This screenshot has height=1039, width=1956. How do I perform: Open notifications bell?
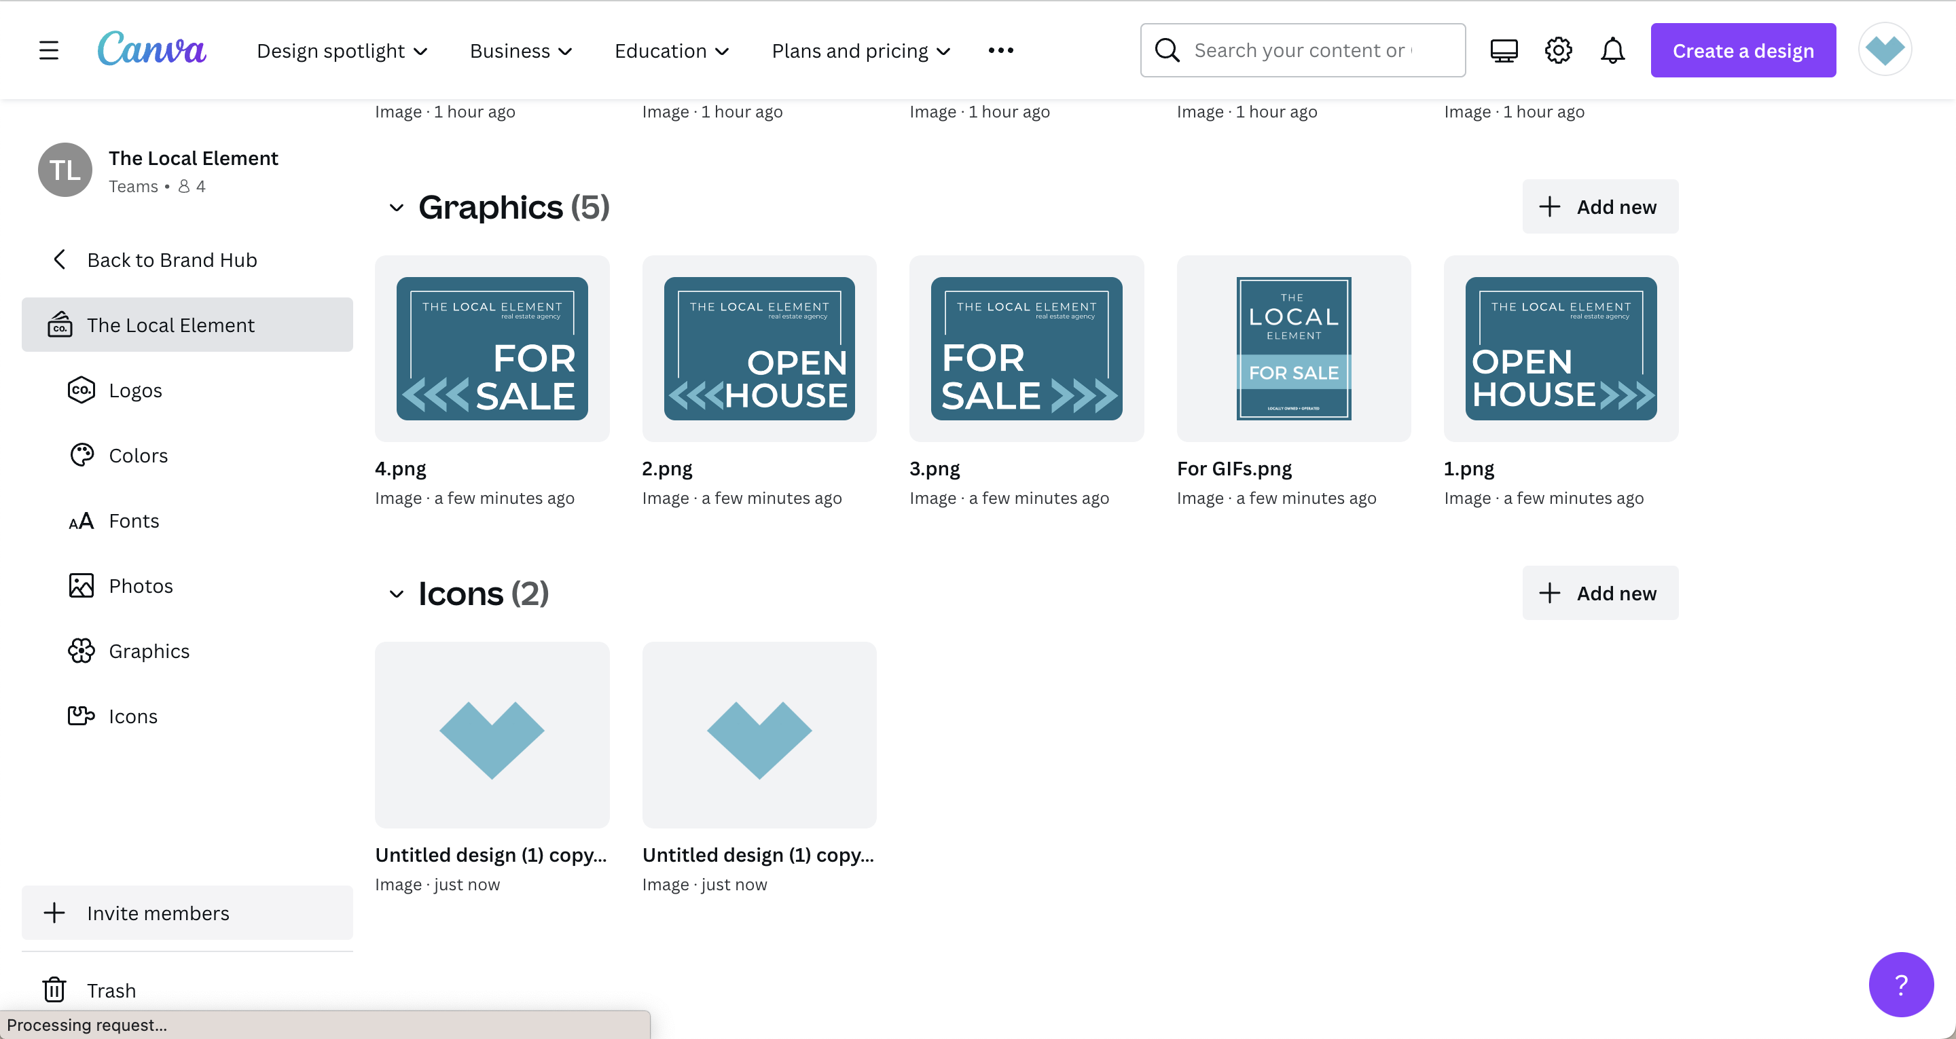[x=1613, y=51]
